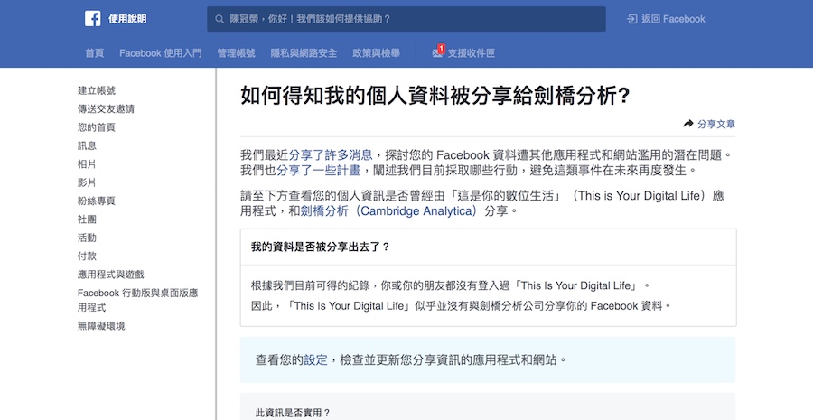Select 建立帳號 in the sidebar
Screen dimensions: 813x420
97,90
